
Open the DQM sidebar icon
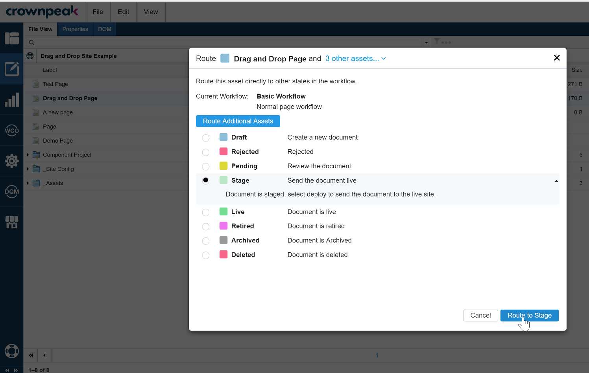pyautogui.click(x=12, y=191)
